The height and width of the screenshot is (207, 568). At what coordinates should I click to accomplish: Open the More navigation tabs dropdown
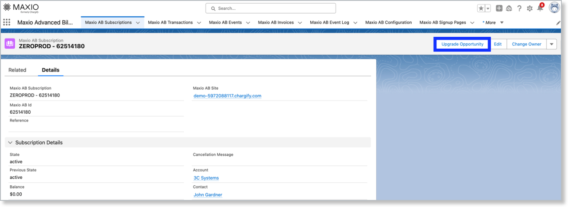coord(493,23)
